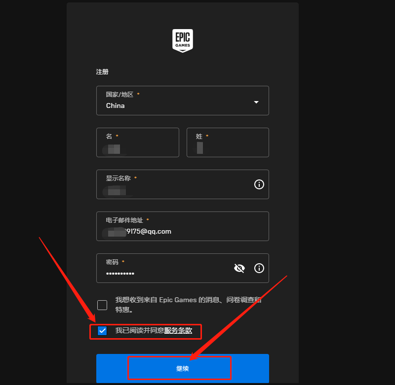
Task: Click the Epic Games logo
Action: pyautogui.click(x=183, y=41)
